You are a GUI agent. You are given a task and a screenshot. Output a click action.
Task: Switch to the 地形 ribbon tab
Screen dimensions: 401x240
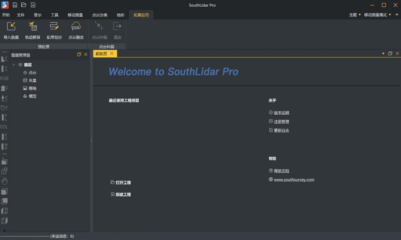[x=121, y=15]
